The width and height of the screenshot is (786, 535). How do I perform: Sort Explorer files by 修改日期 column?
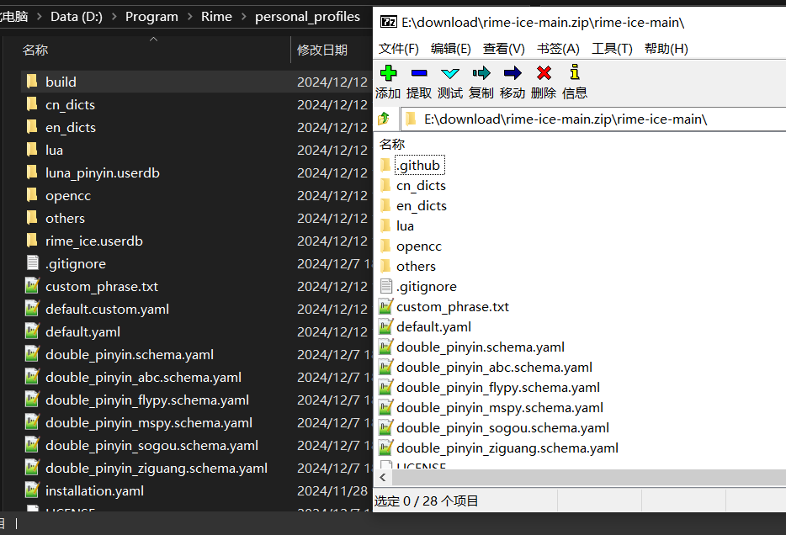[322, 50]
